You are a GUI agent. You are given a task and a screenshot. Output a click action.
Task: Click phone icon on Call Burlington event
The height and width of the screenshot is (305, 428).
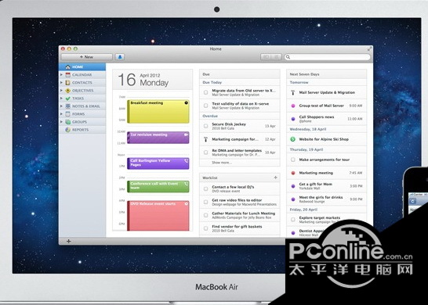tap(186, 160)
